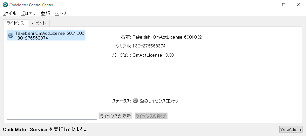Open the ファイル menu
306x136 pixels.
pos(9,13)
